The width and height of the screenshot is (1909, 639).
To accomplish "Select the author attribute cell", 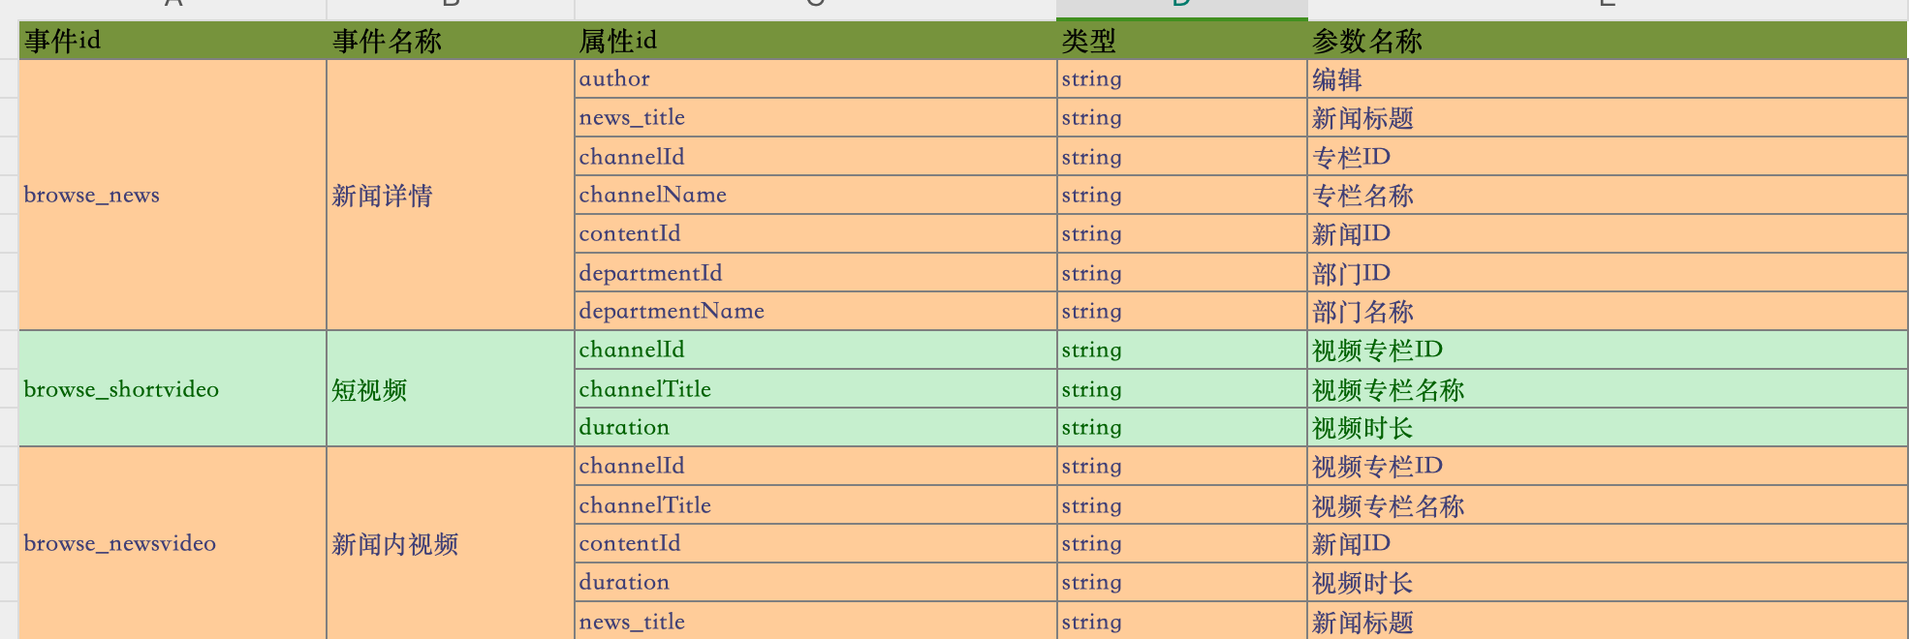I will (816, 78).
